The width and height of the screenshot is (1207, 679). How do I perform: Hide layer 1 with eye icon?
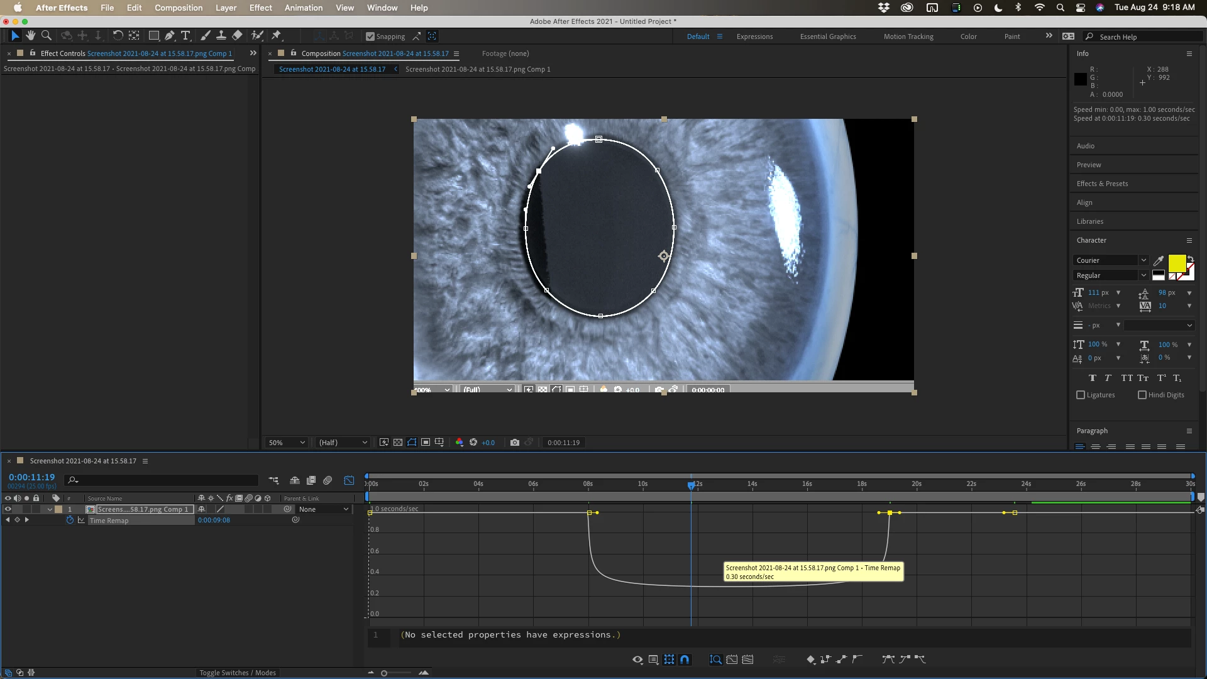(8, 509)
